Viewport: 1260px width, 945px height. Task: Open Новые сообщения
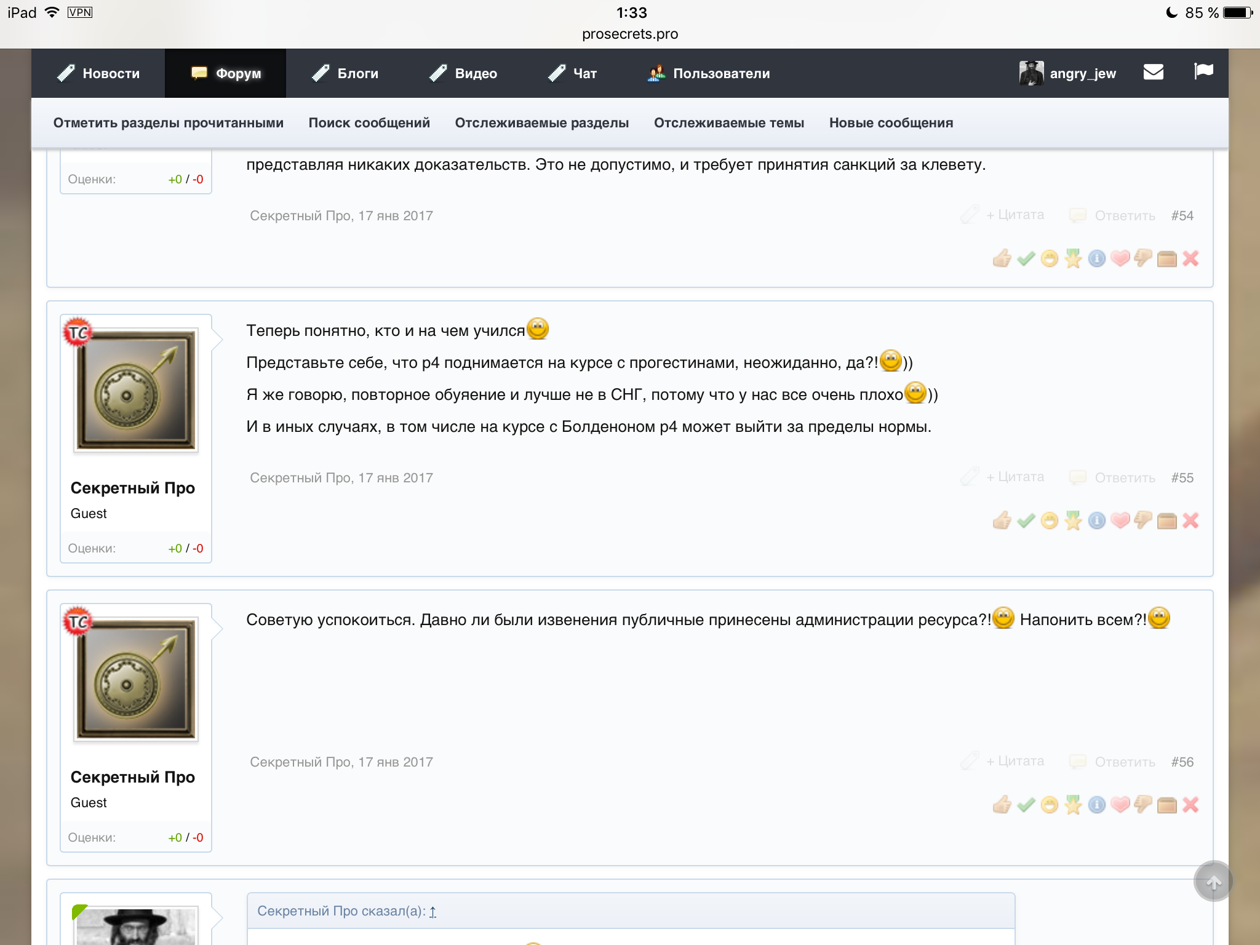click(x=890, y=122)
